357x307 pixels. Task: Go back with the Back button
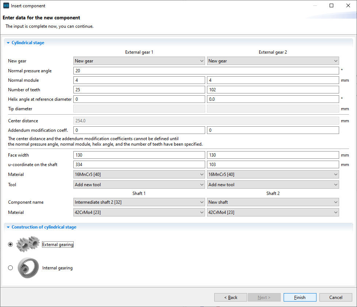click(x=230, y=298)
